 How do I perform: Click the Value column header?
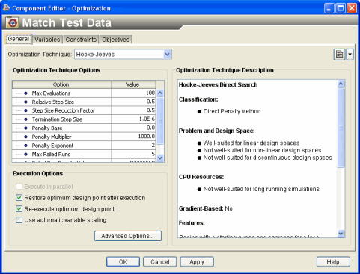click(133, 84)
